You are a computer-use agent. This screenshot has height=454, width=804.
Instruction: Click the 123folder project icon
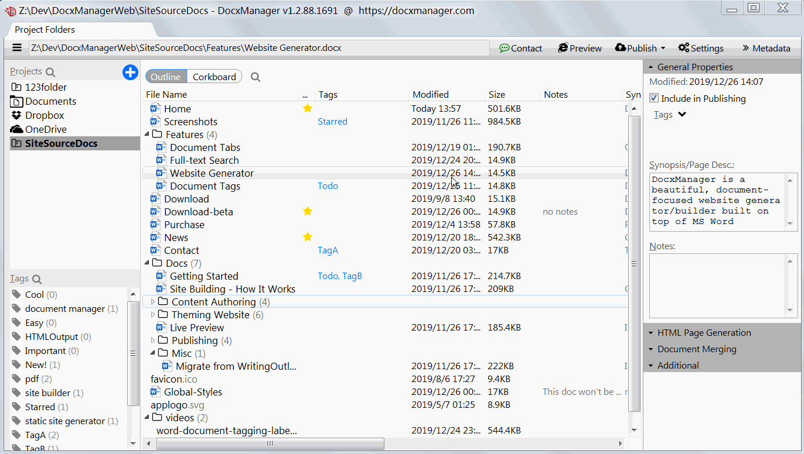point(16,87)
